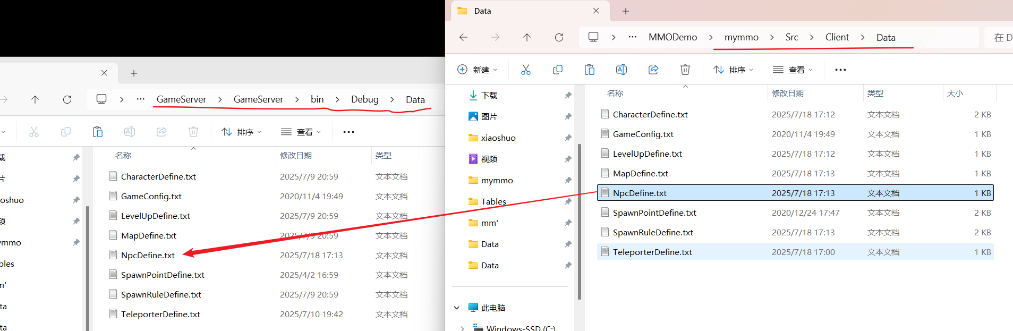Image resolution: width=1013 pixels, height=331 pixels.
Task: Open the 查看 dropdown in left window
Action: (301, 132)
